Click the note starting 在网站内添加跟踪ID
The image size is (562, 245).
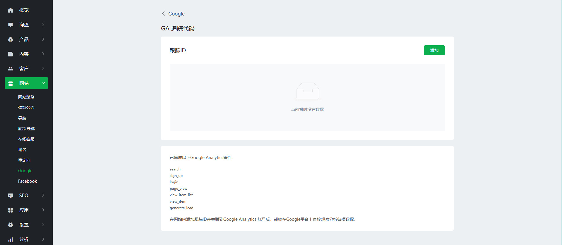[263, 219]
